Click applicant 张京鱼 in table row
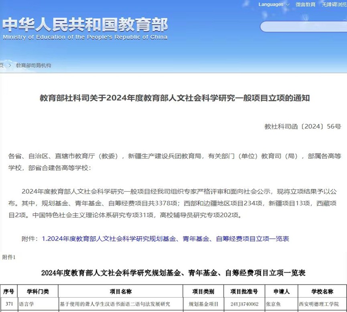 pos(274,304)
